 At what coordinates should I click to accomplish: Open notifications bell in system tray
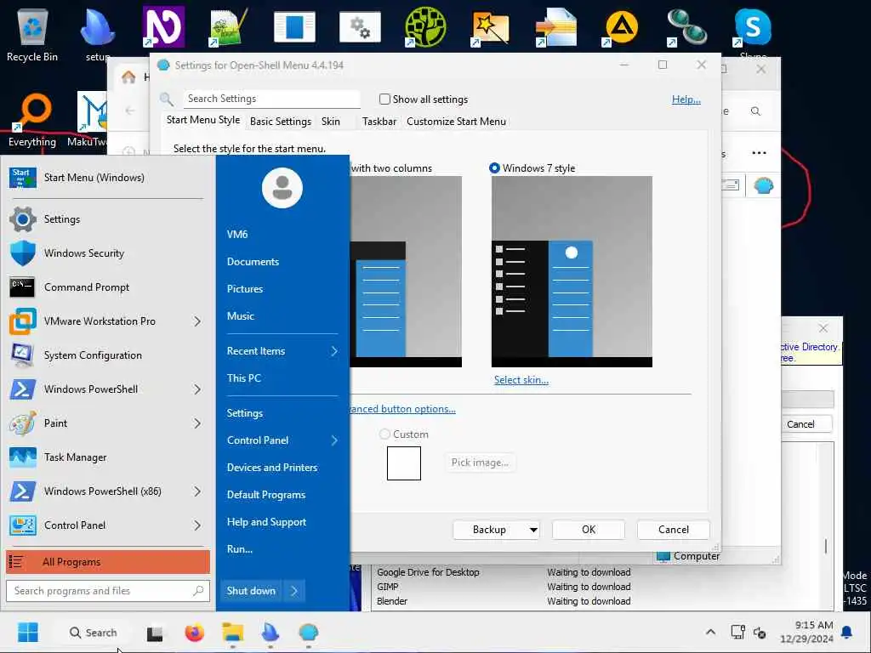[x=846, y=632]
